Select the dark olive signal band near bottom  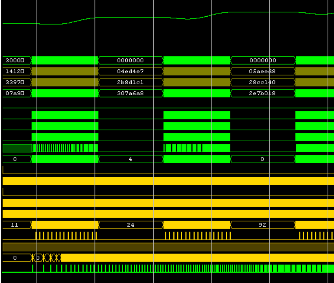click(166, 247)
